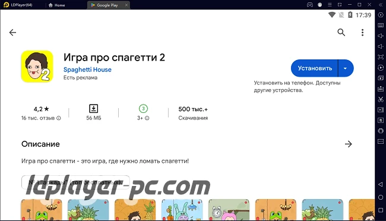Screen dimensions: 386x221
Task: Open the Описание heading
Action: pos(40,144)
